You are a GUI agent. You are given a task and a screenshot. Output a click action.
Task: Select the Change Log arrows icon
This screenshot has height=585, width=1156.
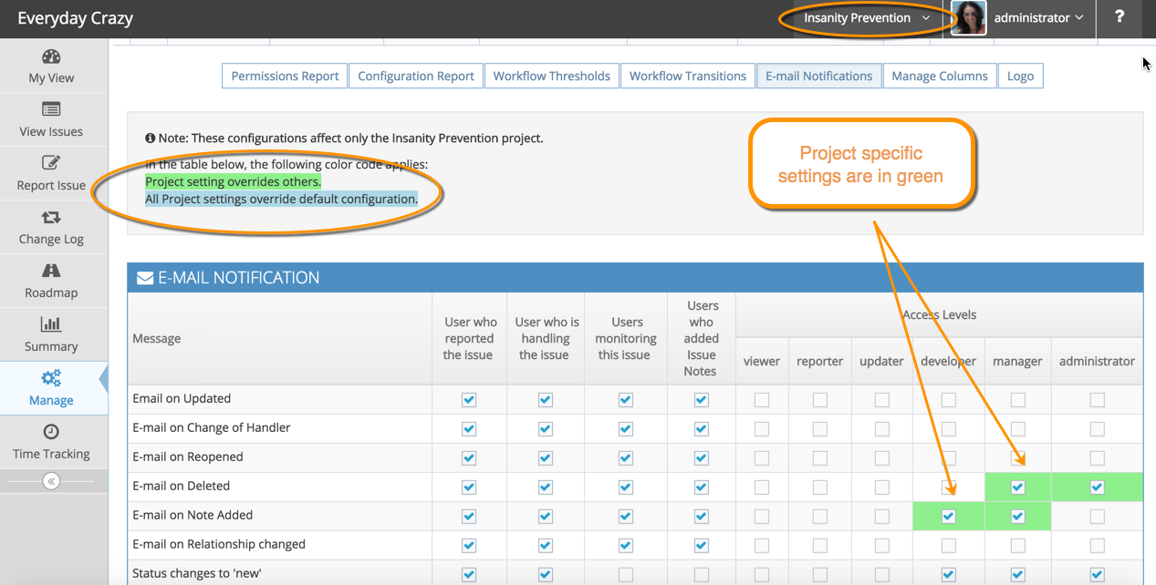51,217
